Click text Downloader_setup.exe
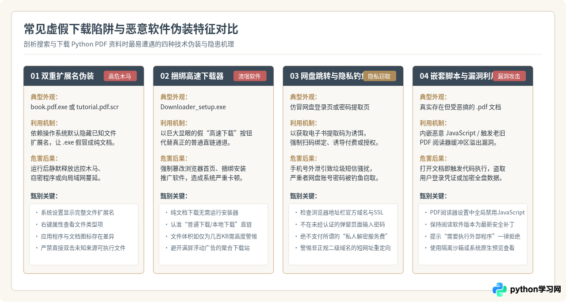Image resolution: width=566 pixels, height=302 pixels. [193, 107]
